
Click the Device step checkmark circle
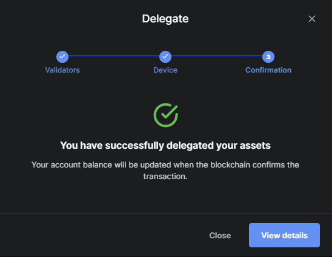(x=165, y=57)
